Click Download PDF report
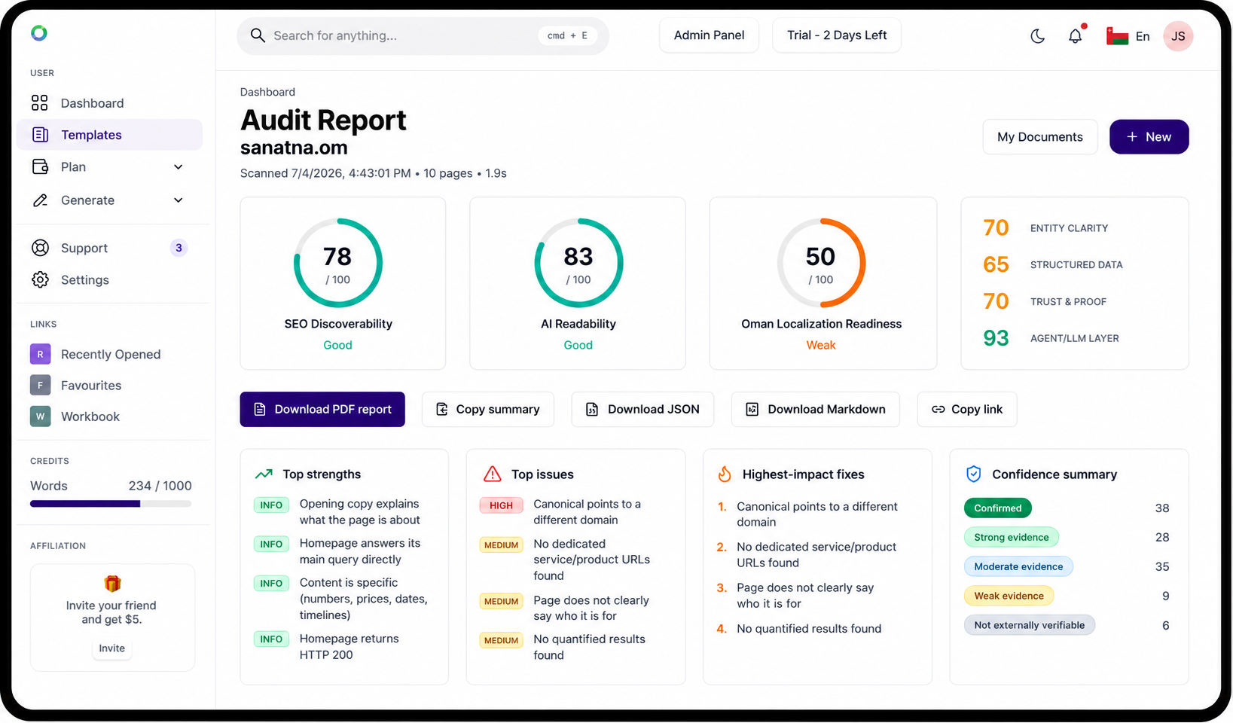Screen dimensions: 1233x723 (322, 409)
